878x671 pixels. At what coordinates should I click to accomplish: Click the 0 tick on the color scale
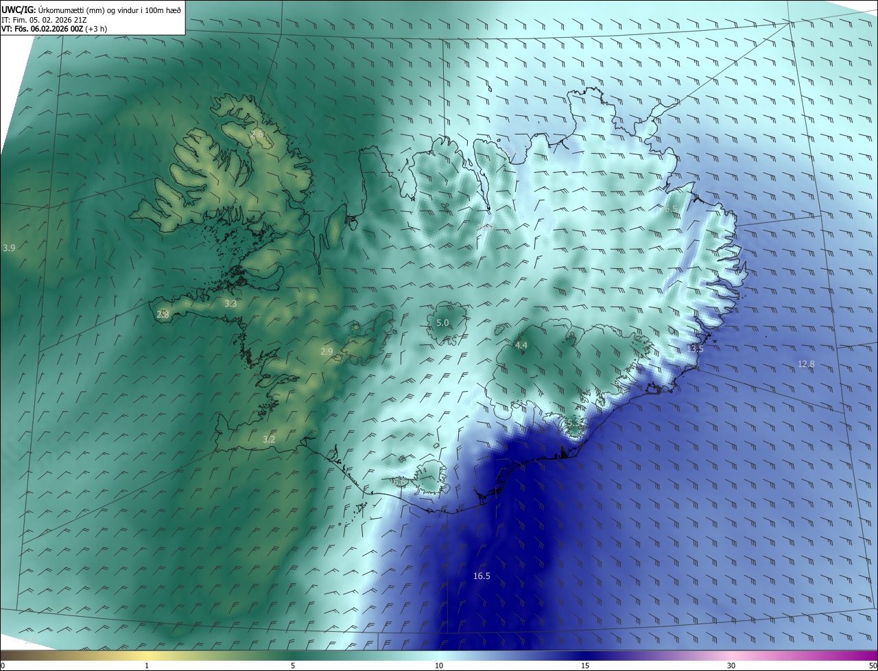(x=3, y=666)
